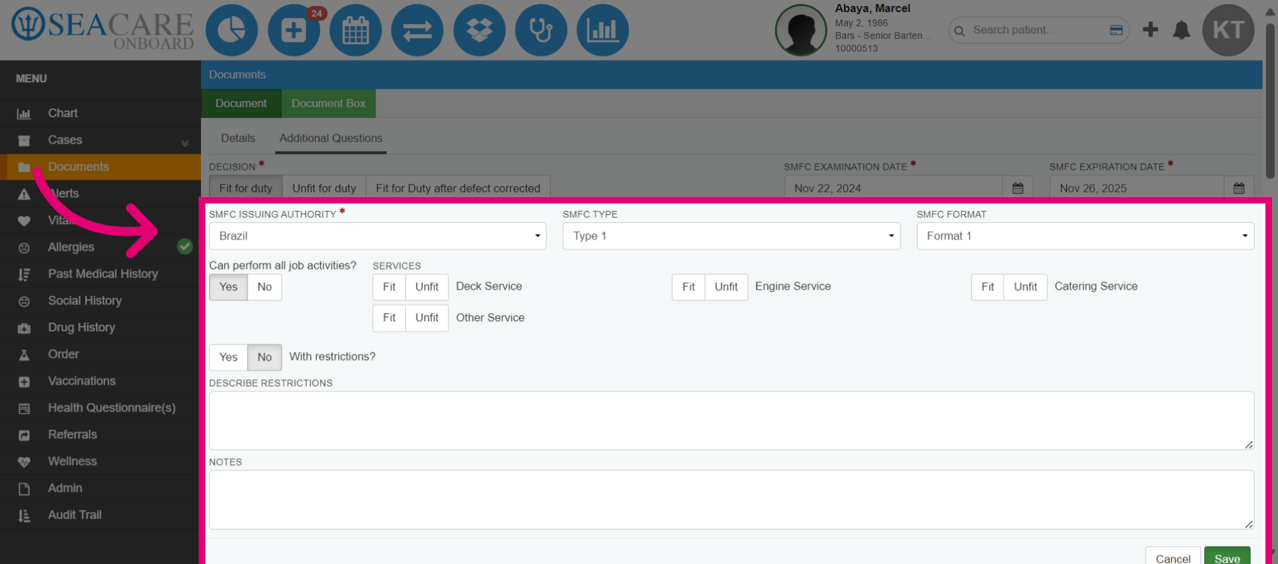Open Admin in the sidebar
The image size is (1278, 564).
(x=101, y=488)
